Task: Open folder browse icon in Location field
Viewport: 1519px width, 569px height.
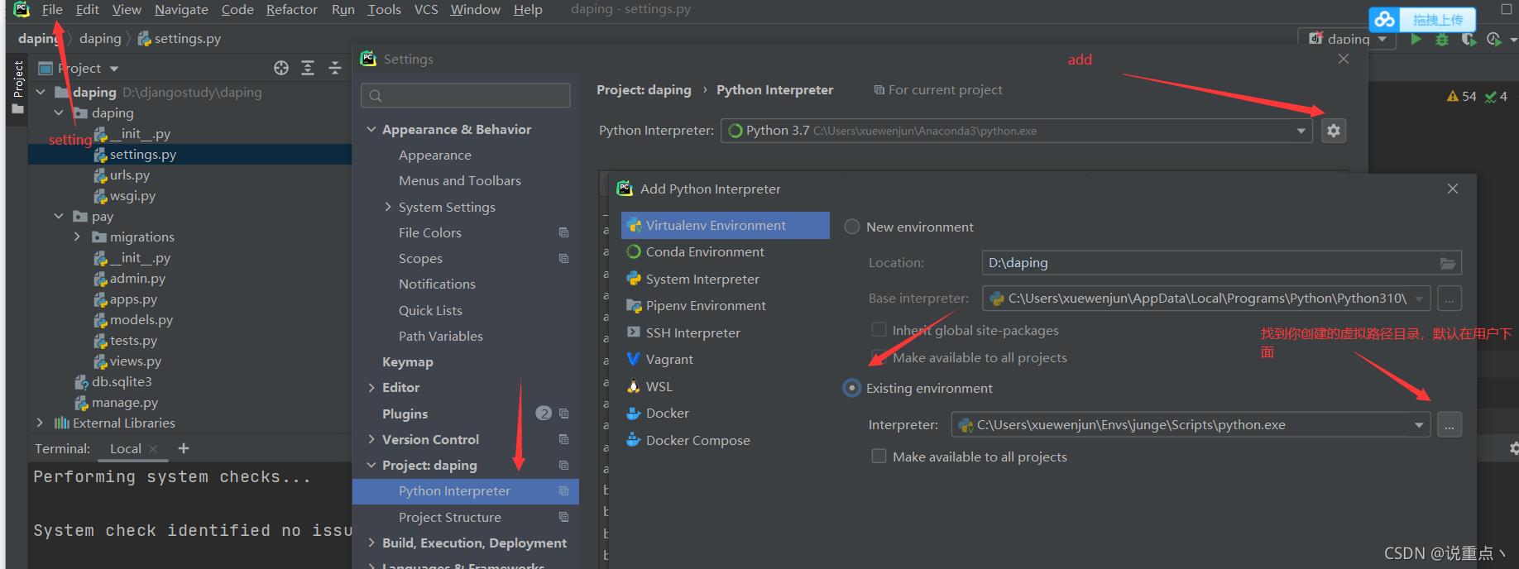Action: click(1447, 263)
